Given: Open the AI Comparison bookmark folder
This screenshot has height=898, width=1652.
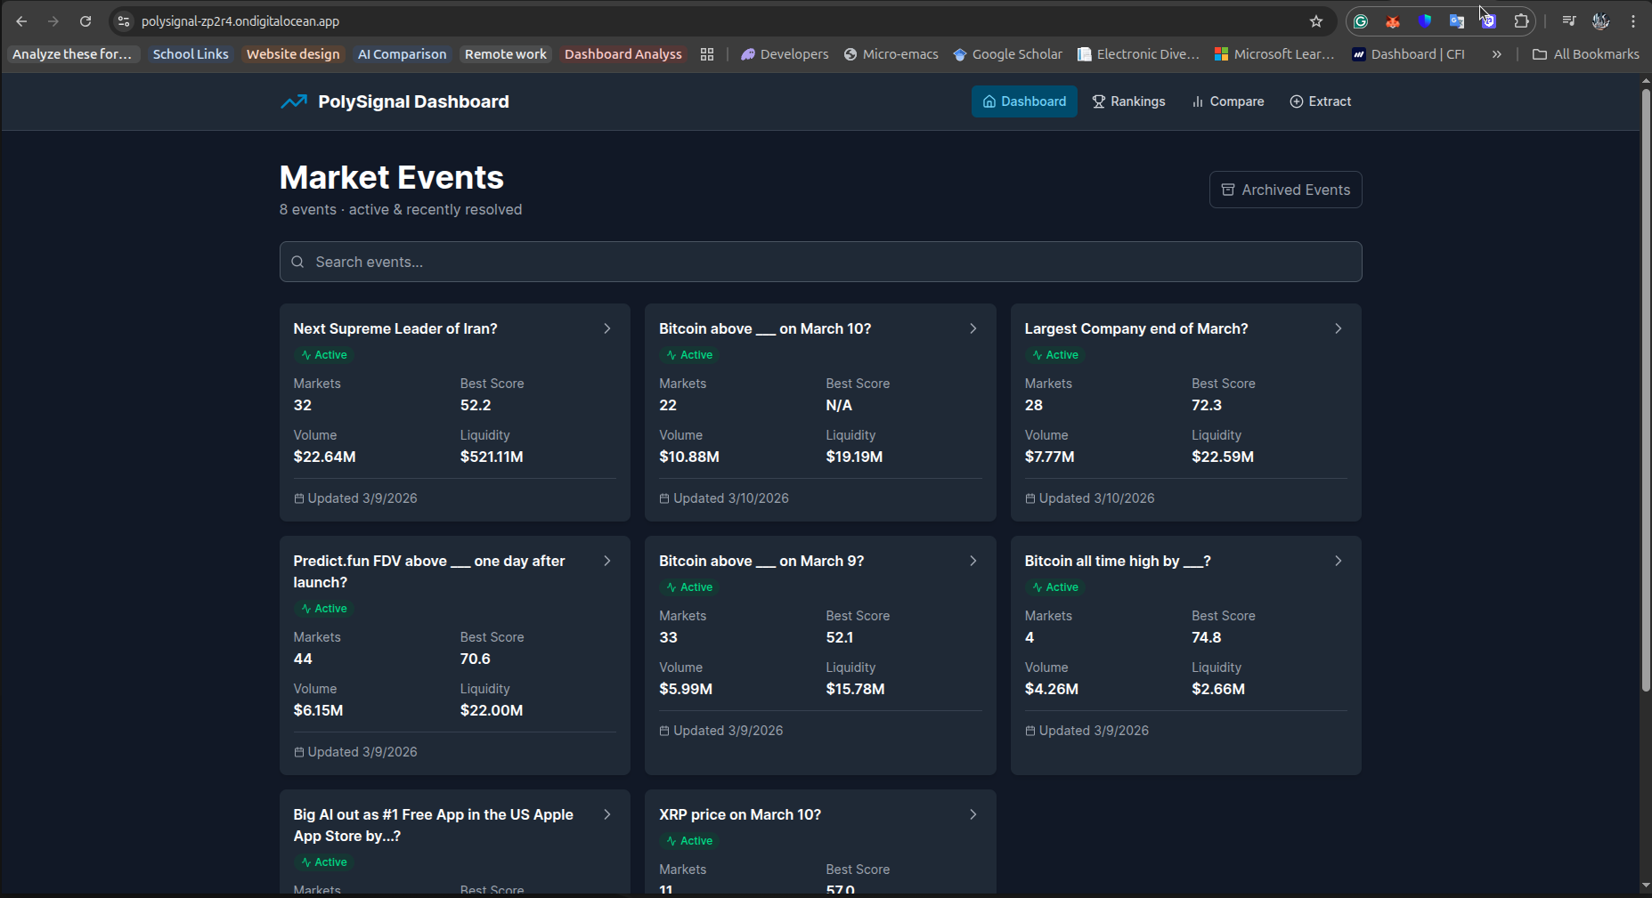Looking at the screenshot, I should [x=402, y=54].
